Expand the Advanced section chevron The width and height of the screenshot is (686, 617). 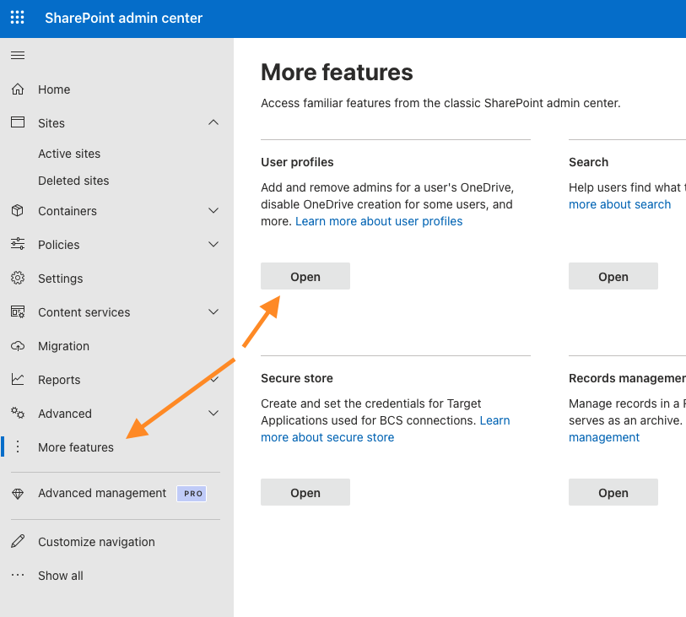(213, 413)
